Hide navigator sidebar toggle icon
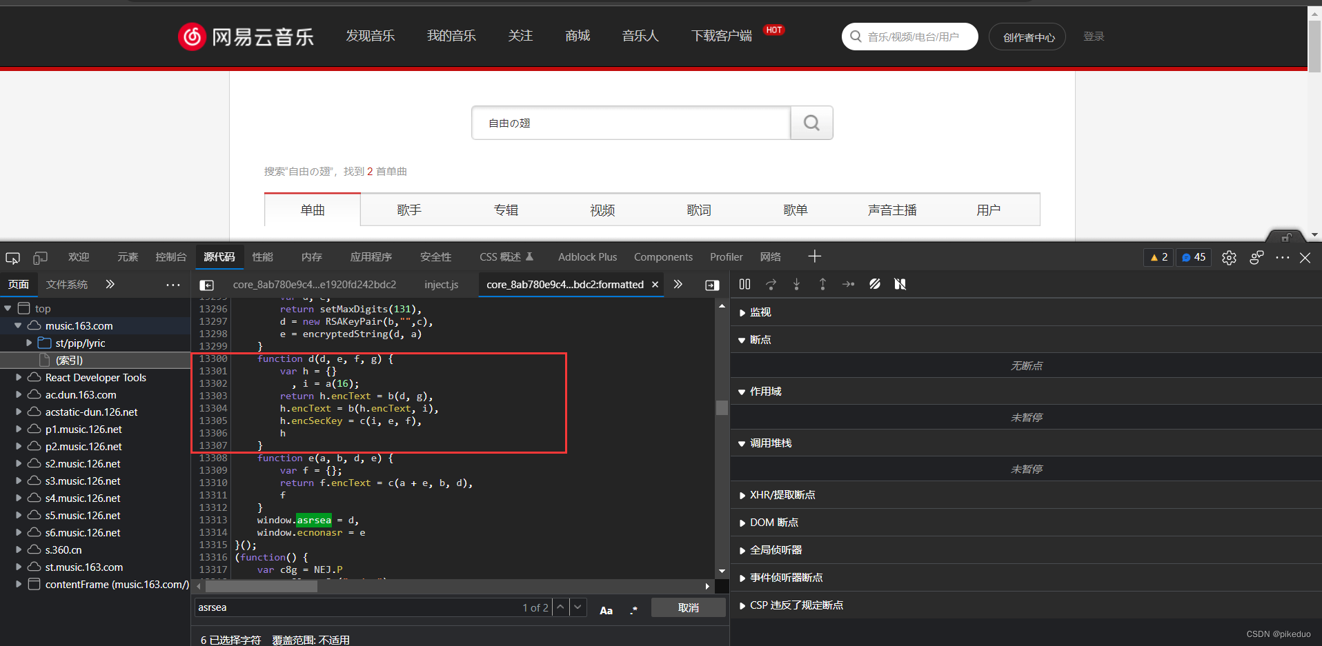 pos(206,285)
